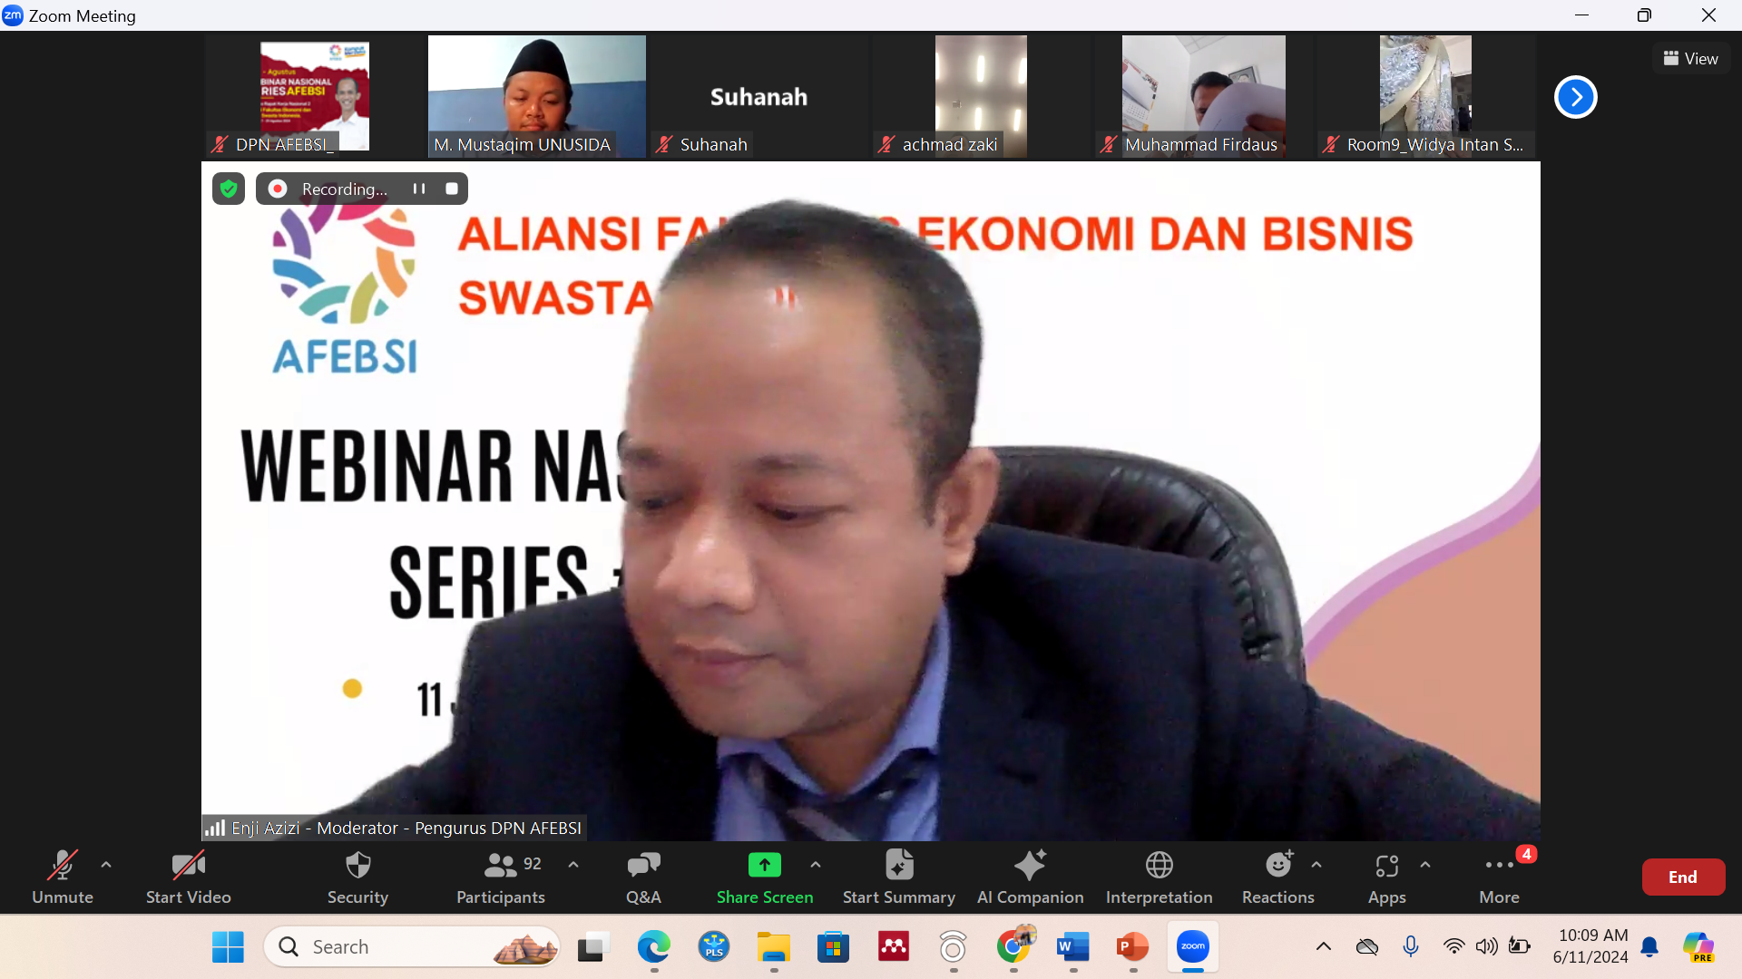Select Room9_Widya Intan video thumbnail
This screenshot has height=979, width=1742.
coord(1426,96)
